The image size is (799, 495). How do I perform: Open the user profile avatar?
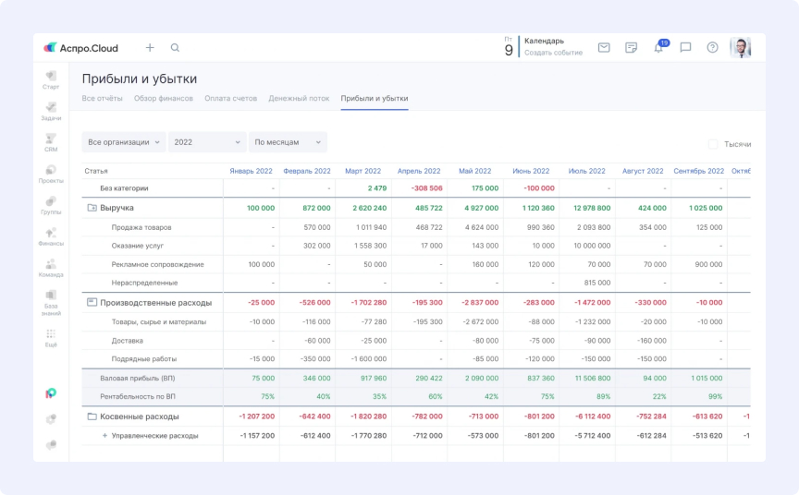click(x=740, y=48)
